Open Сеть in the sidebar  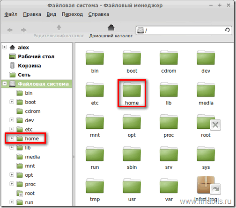pyautogui.click(x=20, y=75)
